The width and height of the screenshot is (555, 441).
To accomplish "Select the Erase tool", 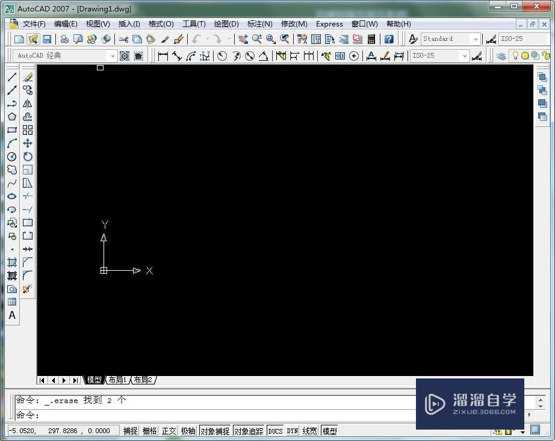I will pos(26,76).
